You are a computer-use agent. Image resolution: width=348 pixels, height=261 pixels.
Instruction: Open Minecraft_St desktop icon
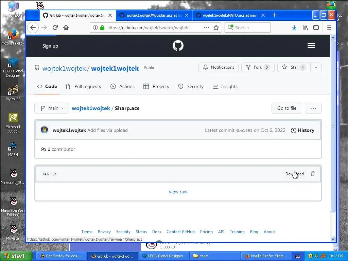13,177
